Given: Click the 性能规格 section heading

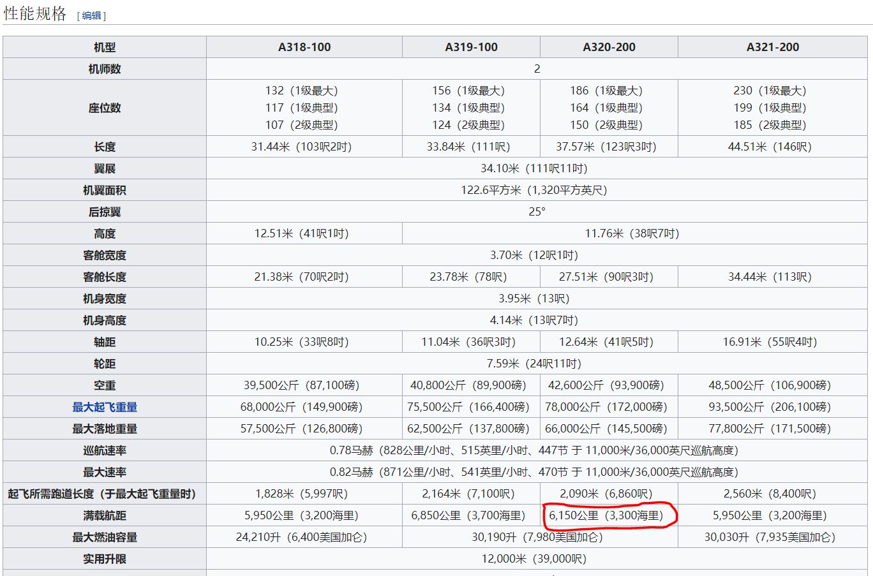Looking at the screenshot, I should click(x=35, y=14).
